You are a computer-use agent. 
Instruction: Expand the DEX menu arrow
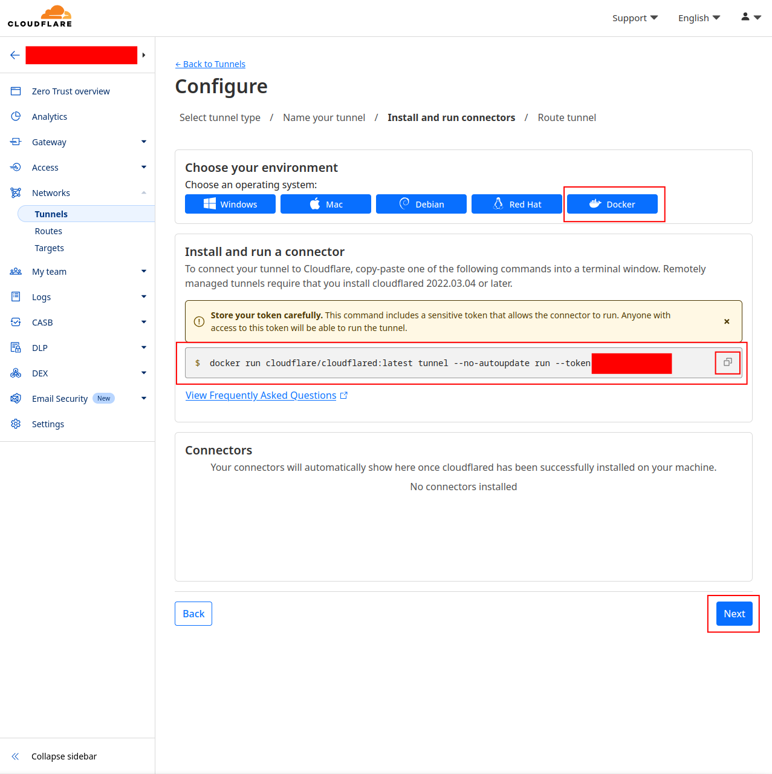144,373
